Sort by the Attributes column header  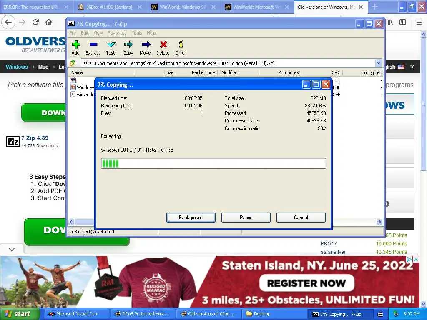280,72
